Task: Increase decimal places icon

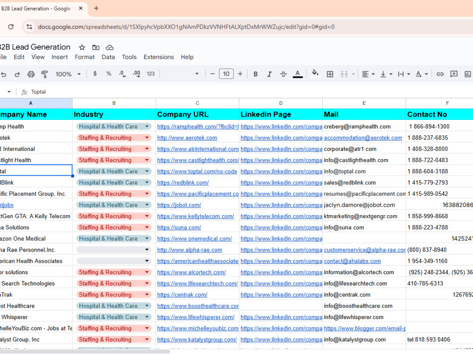Action: [136, 74]
